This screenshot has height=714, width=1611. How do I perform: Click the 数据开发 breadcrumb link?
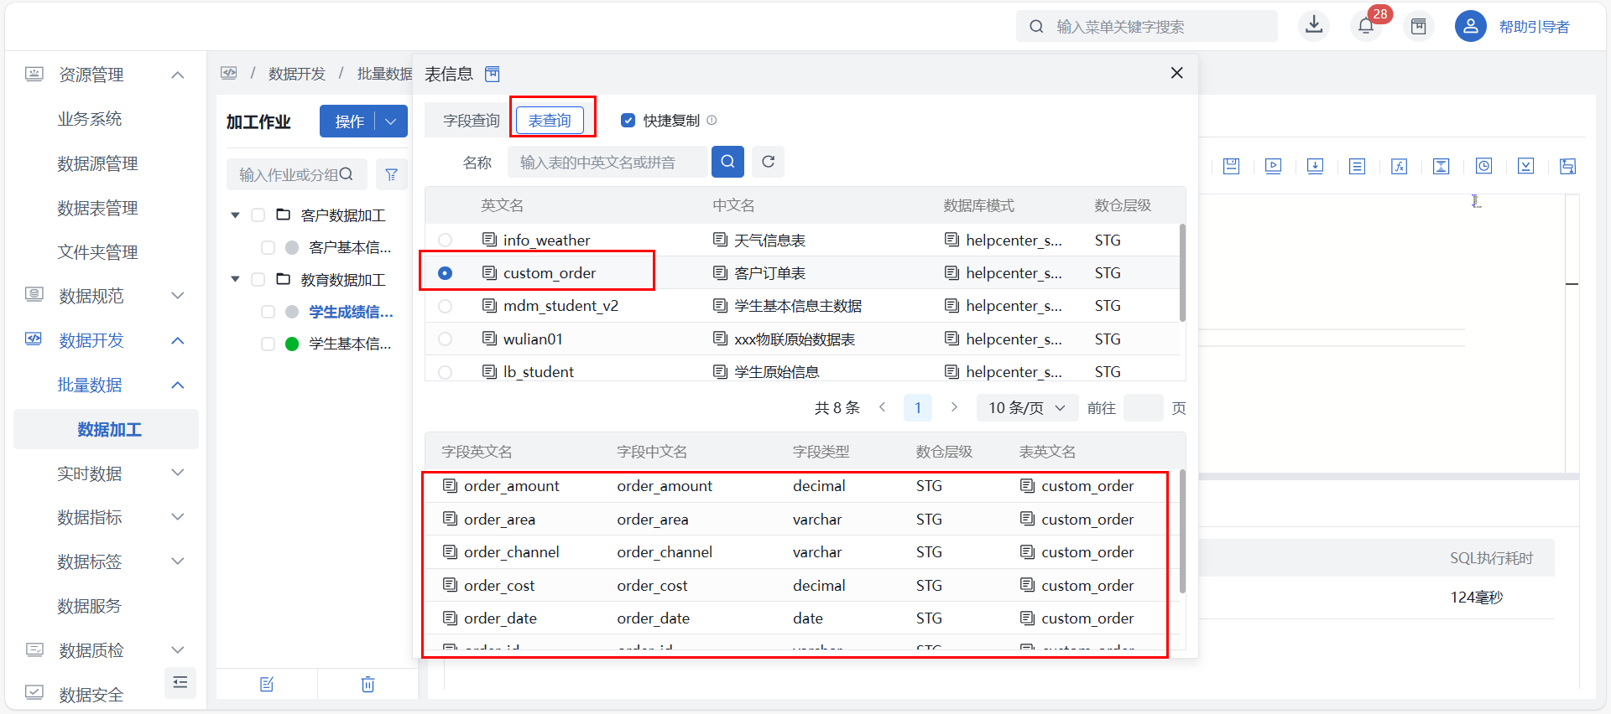(296, 74)
